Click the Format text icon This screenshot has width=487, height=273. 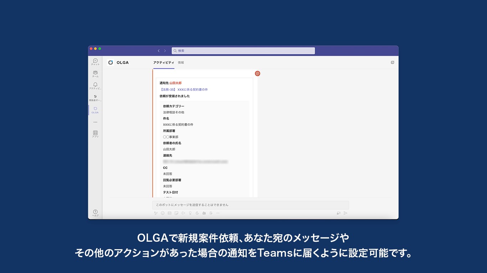point(155,213)
